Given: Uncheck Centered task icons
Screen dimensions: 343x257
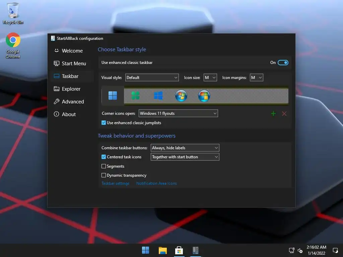Looking at the screenshot, I should point(104,157).
